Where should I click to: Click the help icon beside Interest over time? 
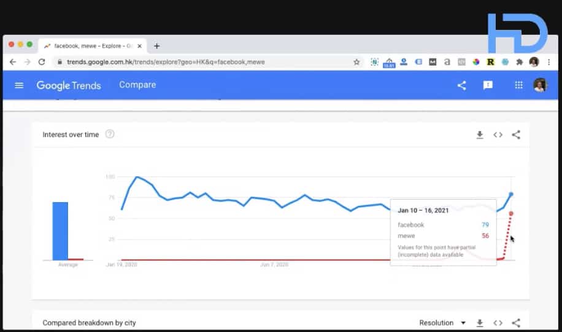tap(110, 134)
